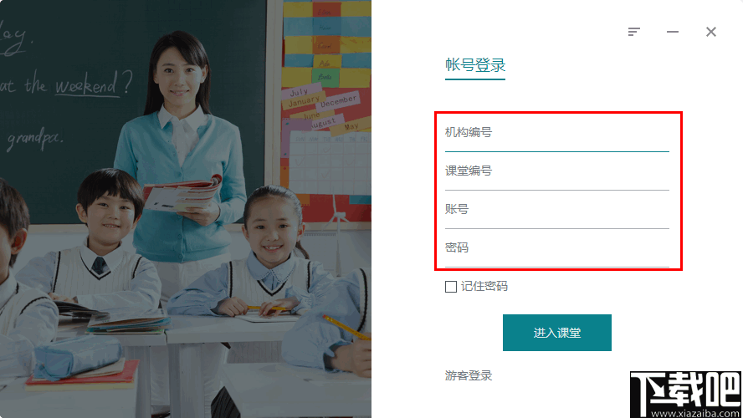The image size is (743, 418).
Task: Focus the 机构编号 input field
Action: 556,133
